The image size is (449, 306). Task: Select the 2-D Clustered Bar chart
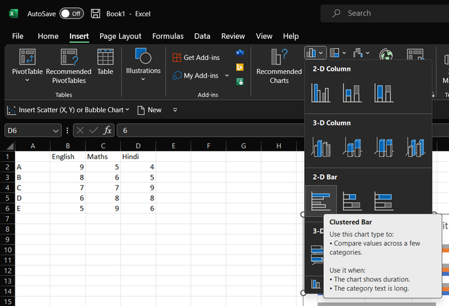(x=320, y=201)
